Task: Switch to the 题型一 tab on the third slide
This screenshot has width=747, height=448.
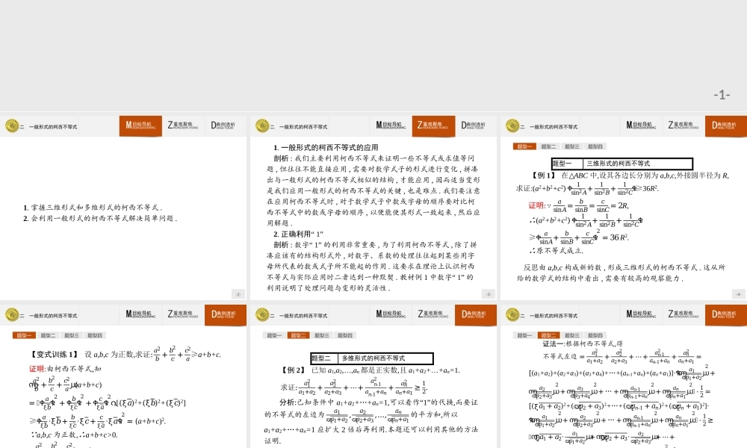Action: click(x=524, y=146)
